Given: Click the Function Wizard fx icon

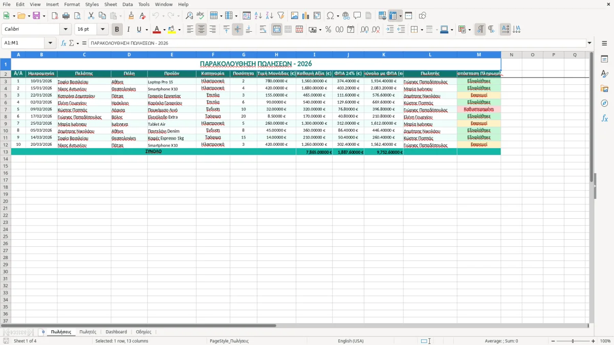Looking at the screenshot, I should [x=63, y=43].
